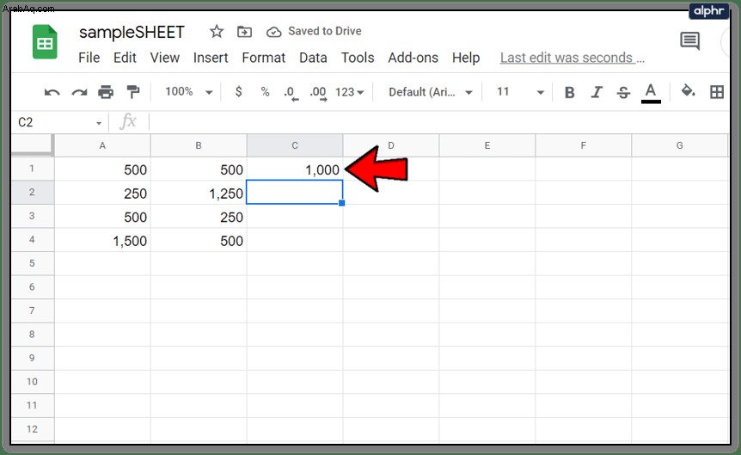Open the Tools menu
This screenshot has height=455, width=741.
pyautogui.click(x=358, y=58)
